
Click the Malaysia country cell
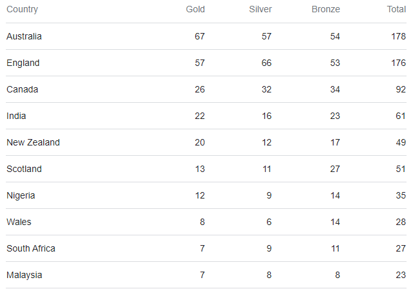24,275
